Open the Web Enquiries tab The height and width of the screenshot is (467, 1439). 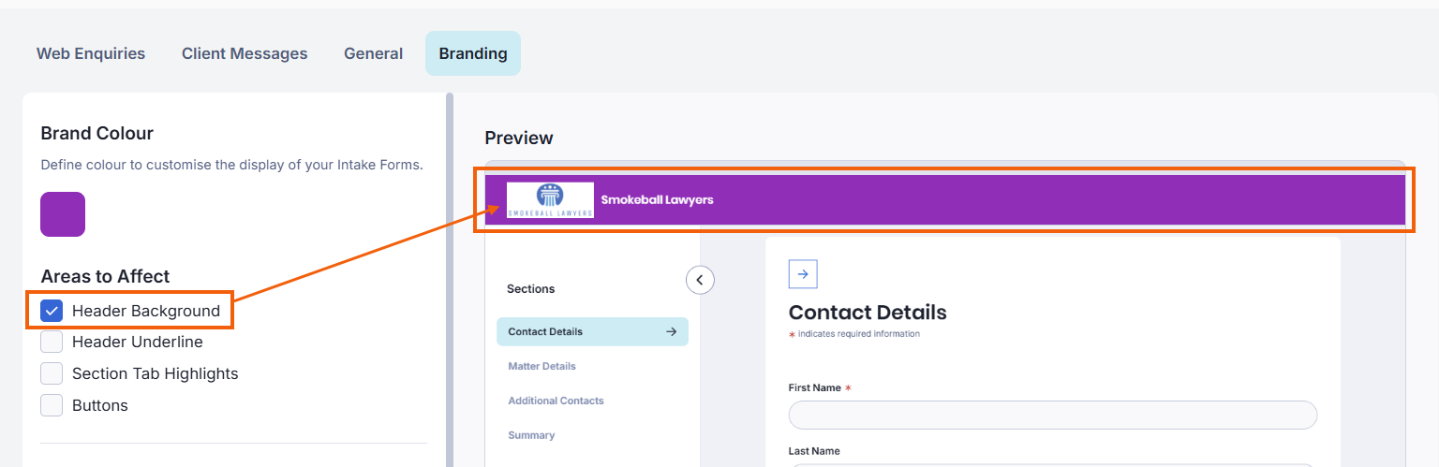[x=91, y=53]
